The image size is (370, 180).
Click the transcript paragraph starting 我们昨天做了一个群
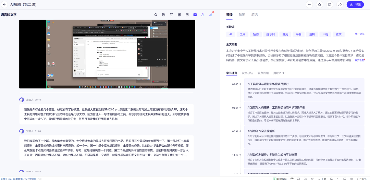point(107,148)
